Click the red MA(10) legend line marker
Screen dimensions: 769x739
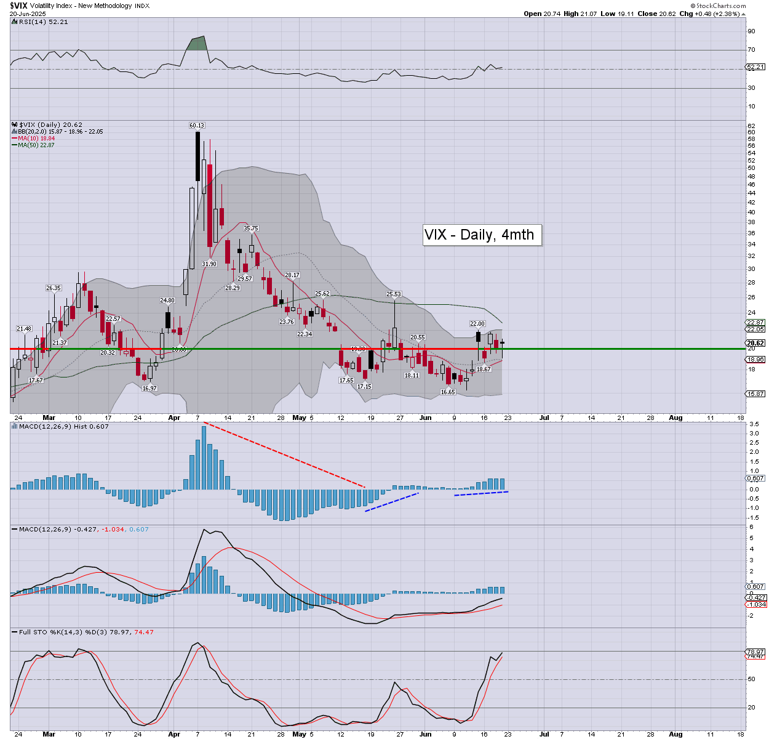click(x=14, y=139)
